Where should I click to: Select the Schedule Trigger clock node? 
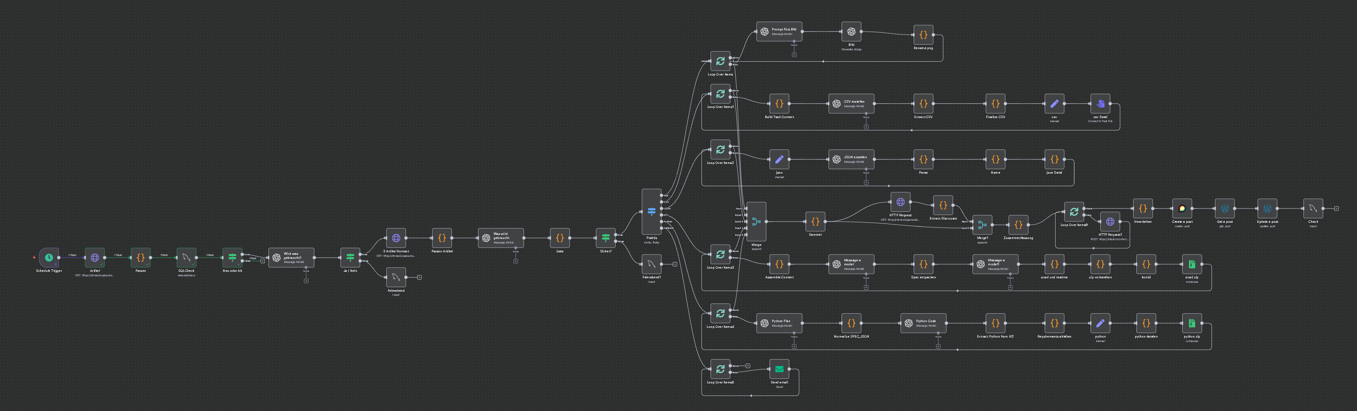pyautogui.click(x=49, y=258)
